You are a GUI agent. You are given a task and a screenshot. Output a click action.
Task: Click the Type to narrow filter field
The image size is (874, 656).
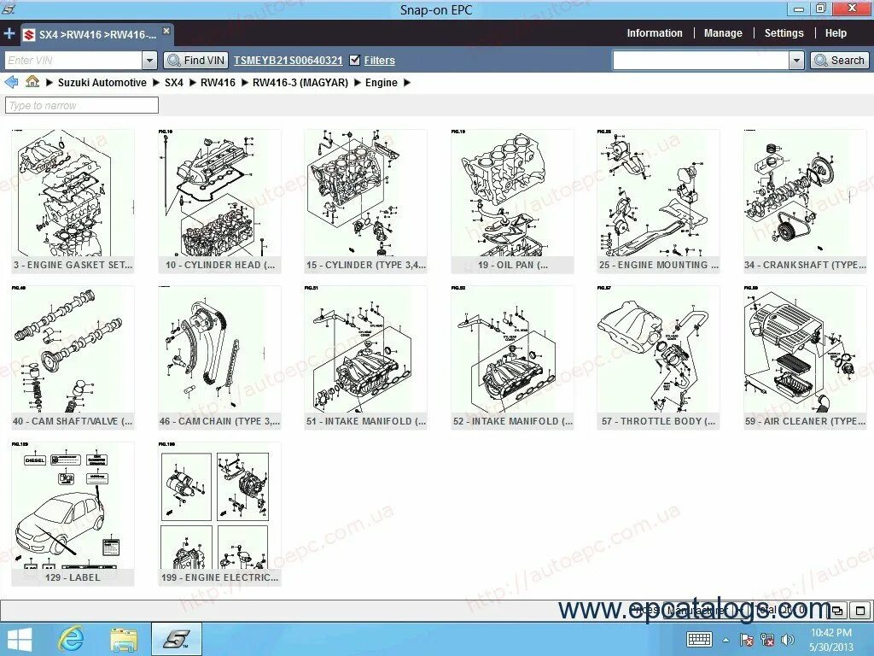82,105
